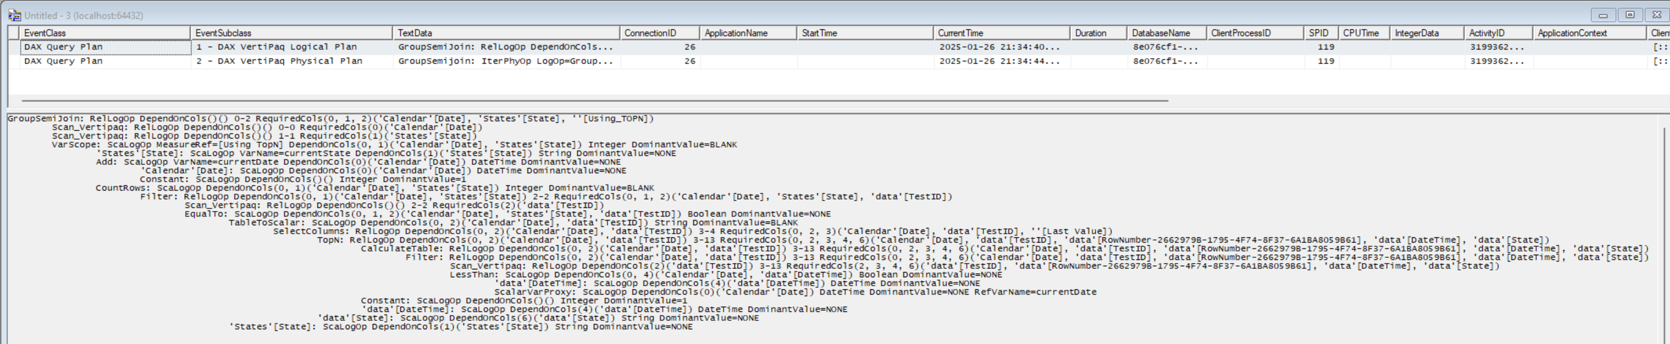This screenshot has width=1670, height=344.
Task: Click the EventSubclass column header
Action: (x=291, y=33)
